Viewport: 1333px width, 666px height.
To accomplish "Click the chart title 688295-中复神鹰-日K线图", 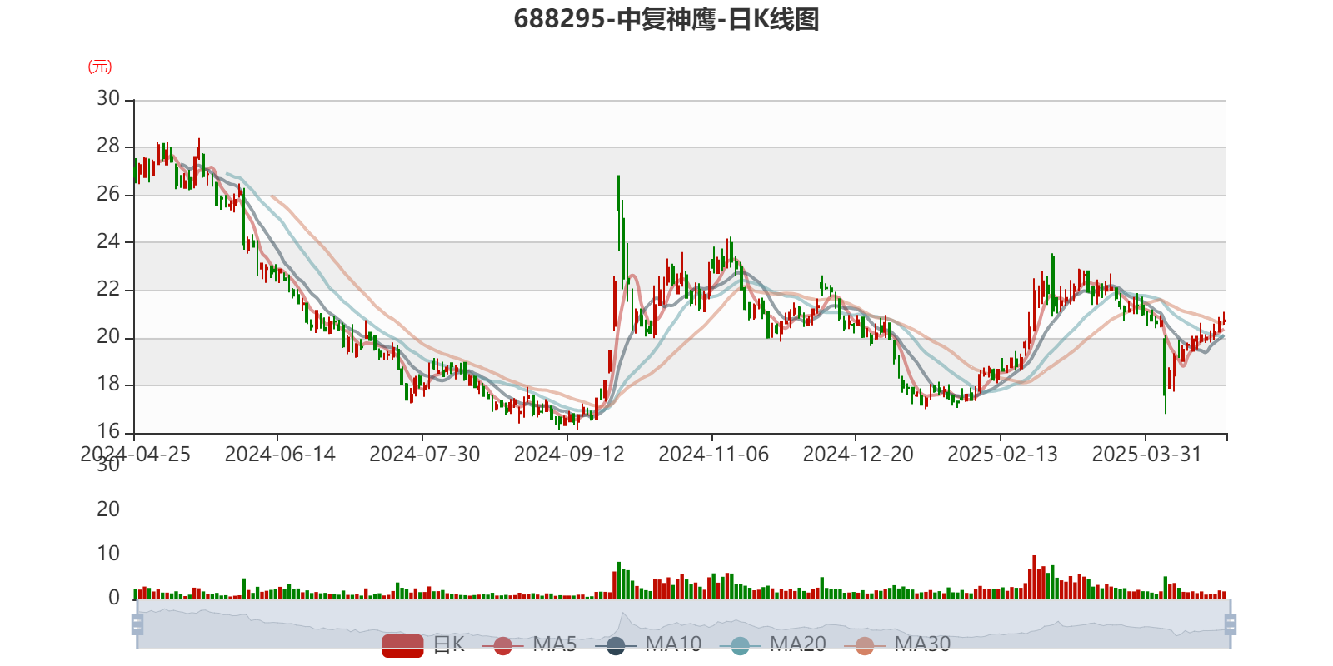I will [666, 19].
